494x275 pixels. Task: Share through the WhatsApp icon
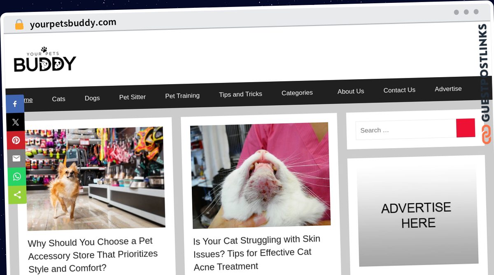(x=17, y=176)
